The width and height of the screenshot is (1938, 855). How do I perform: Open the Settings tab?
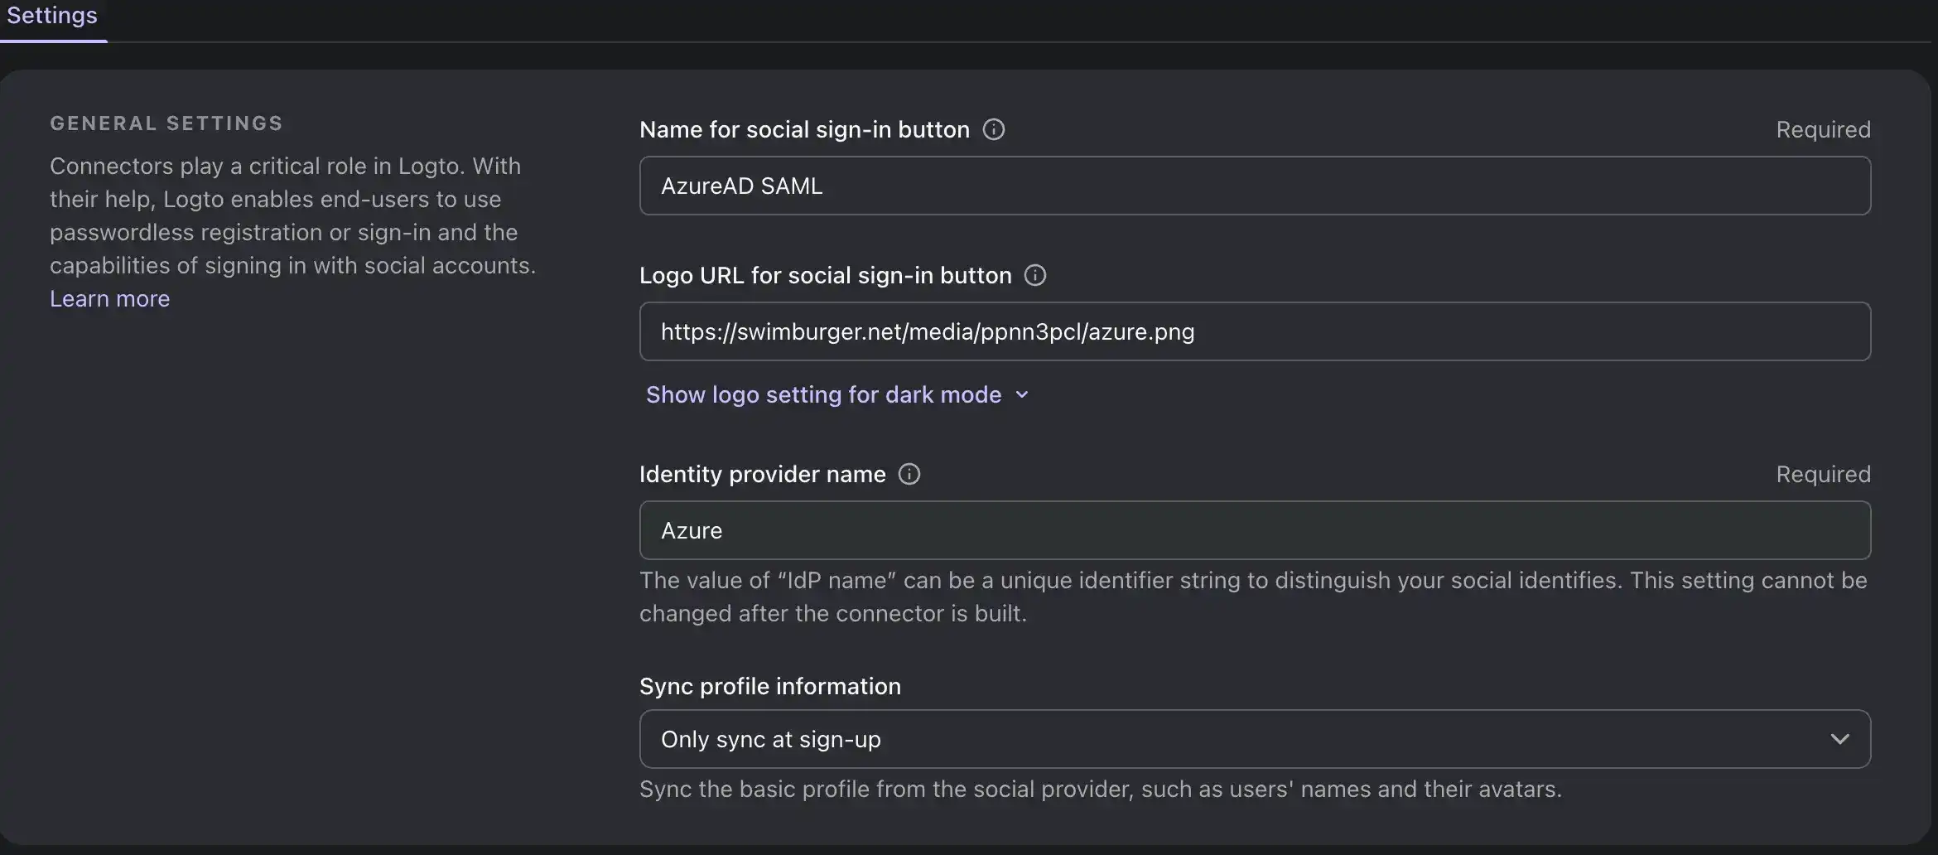[x=52, y=17]
